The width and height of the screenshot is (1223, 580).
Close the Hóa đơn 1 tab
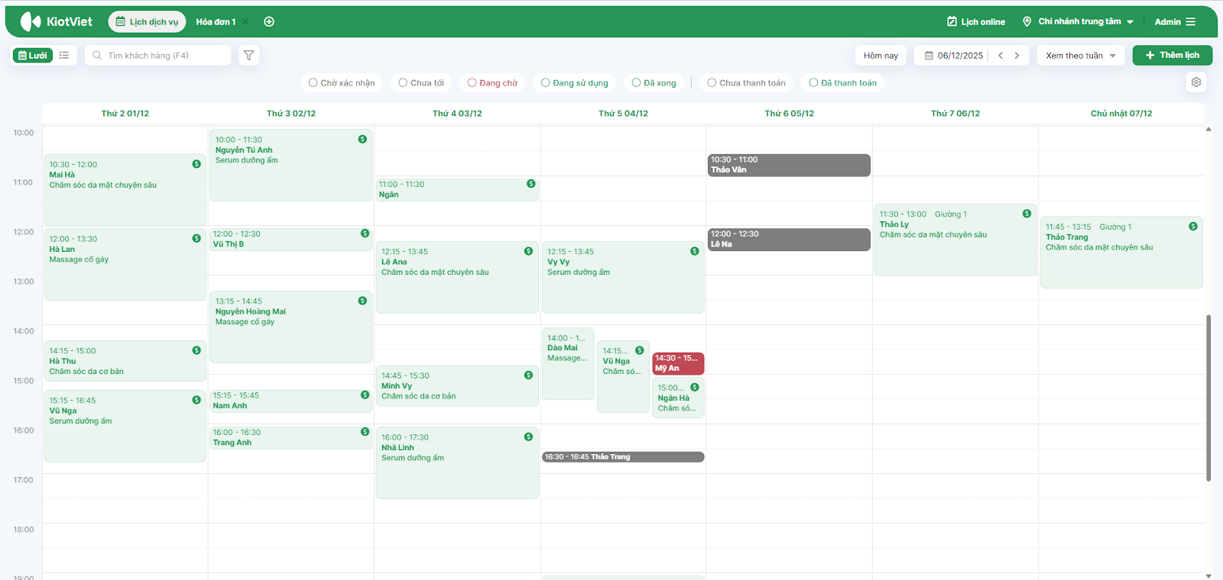point(245,22)
